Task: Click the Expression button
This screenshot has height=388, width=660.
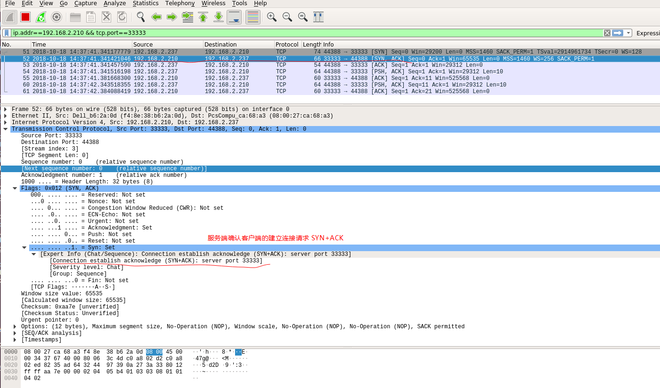Action: click(648, 33)
